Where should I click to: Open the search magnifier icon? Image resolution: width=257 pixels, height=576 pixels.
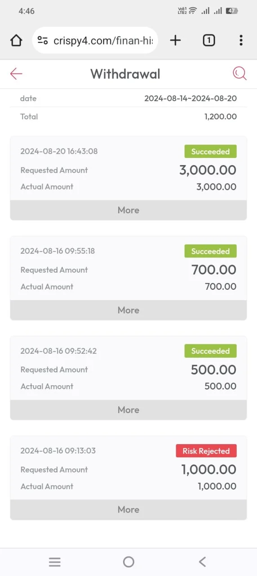[x=240, y=74]
